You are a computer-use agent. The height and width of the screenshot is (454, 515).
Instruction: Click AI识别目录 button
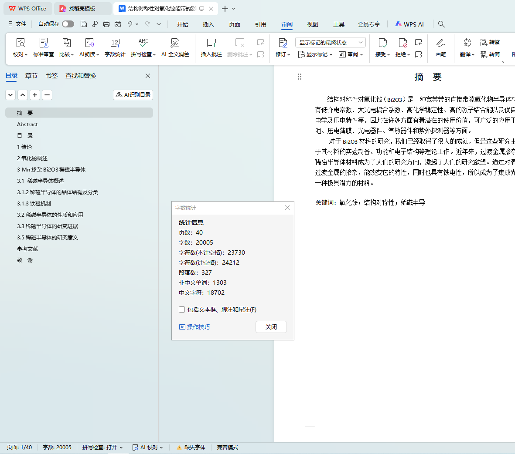point(133,94)
